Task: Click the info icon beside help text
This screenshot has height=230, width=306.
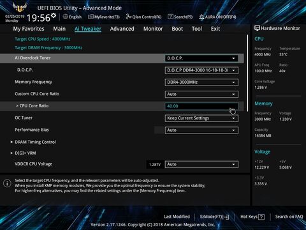Action: point(7,183)
